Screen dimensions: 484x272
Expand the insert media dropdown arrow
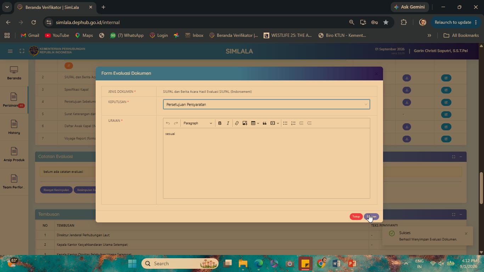[278, 123]
